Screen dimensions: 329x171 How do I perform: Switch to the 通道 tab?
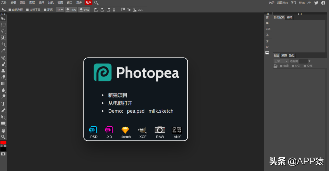tap(284, 56)
